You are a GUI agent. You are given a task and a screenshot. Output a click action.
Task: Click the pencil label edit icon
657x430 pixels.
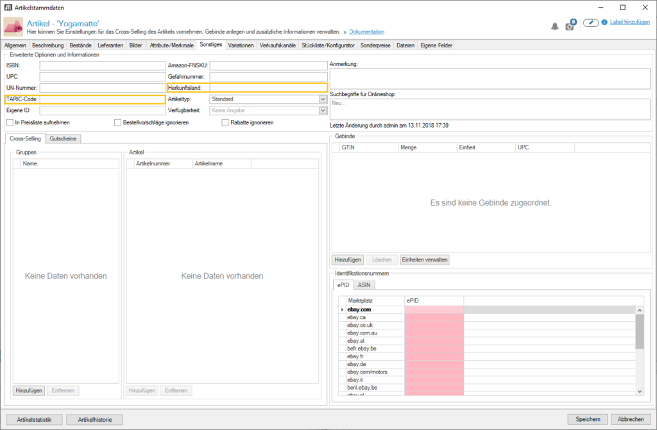pyautogui.click(x=591, y=23)
